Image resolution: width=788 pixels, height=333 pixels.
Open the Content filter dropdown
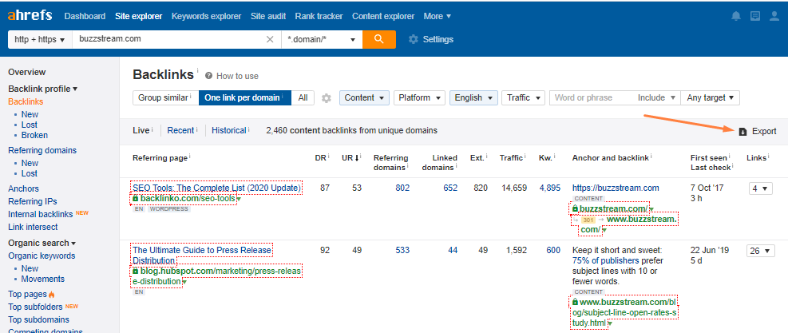point(364,97)
